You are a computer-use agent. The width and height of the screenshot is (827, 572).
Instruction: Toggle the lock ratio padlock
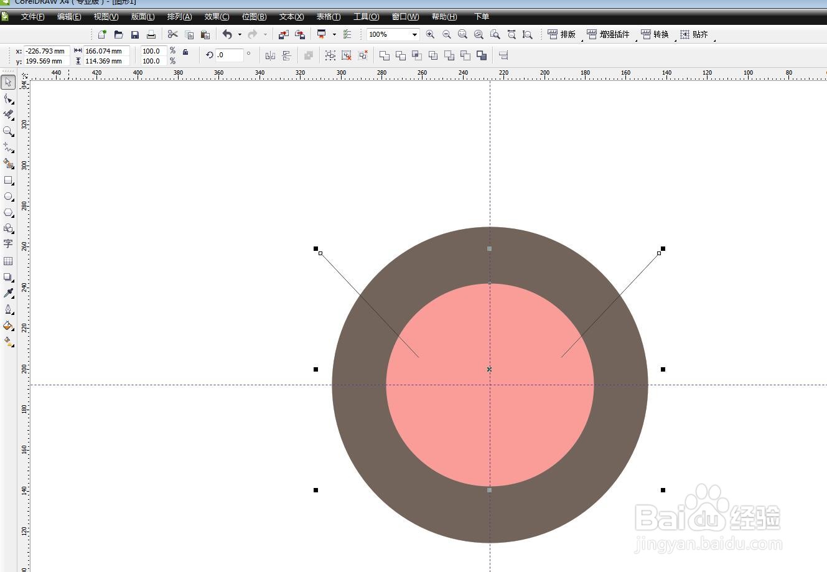click(x=185, y=52)
